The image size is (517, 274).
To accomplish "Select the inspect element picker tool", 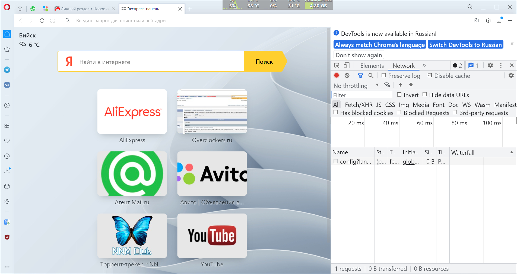I will click(x=337, y=65).
